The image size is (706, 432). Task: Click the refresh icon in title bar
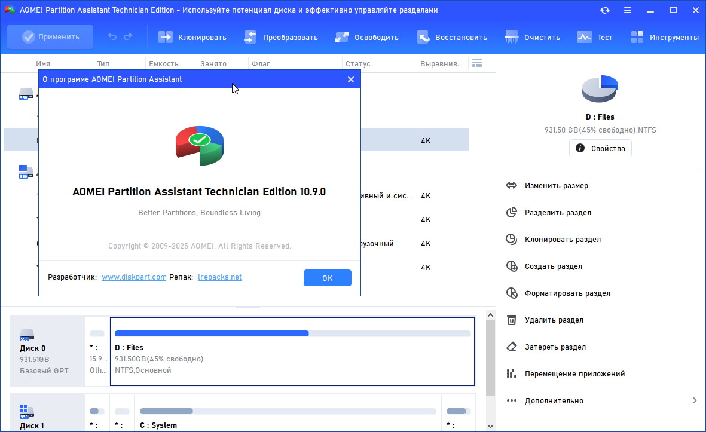click(x=605, y=10)
